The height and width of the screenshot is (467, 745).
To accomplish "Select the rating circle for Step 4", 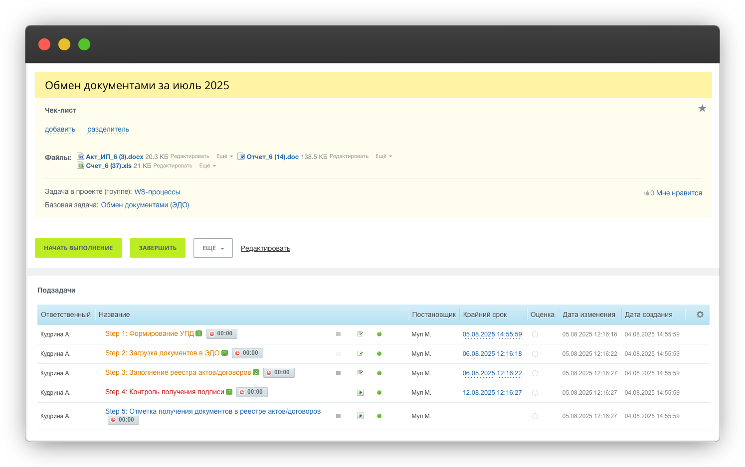I will pyautogui.click(x=535, y=393).
